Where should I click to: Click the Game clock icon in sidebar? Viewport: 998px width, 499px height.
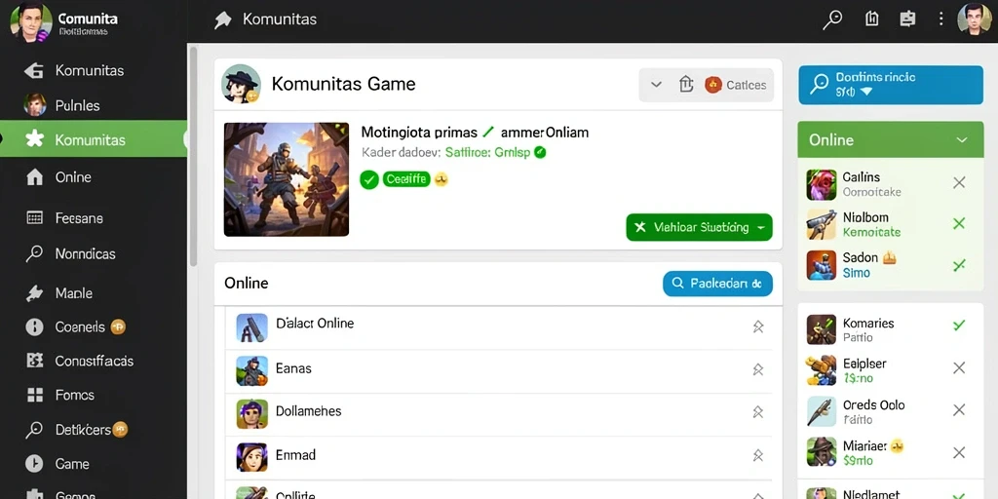34,463
